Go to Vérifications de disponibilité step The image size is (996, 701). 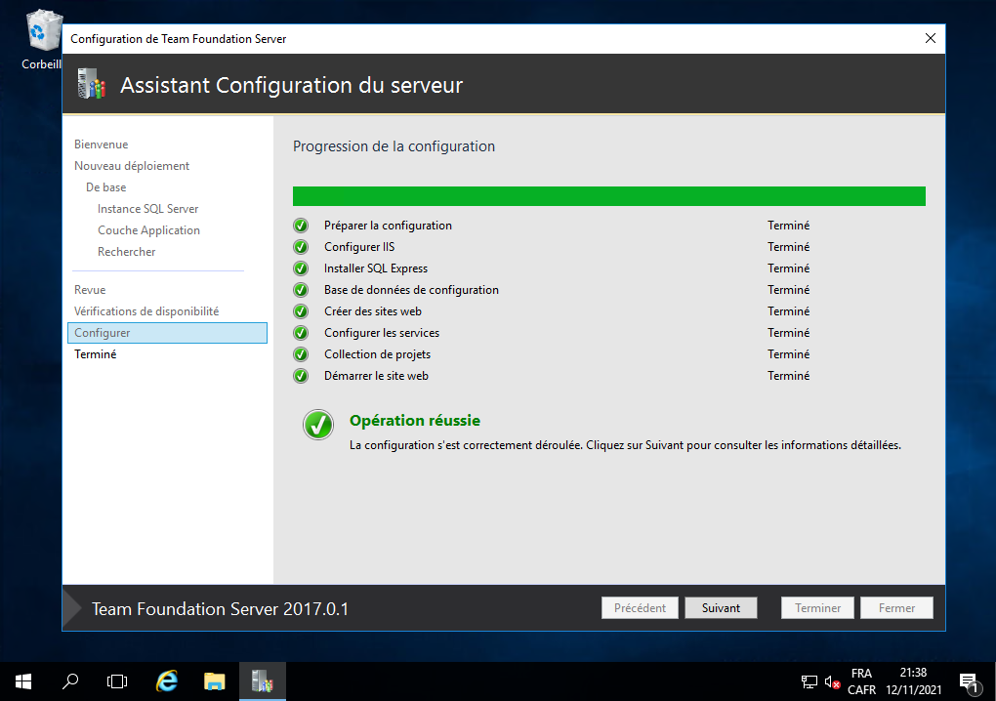pyautogui.click(x=146, y=311)
